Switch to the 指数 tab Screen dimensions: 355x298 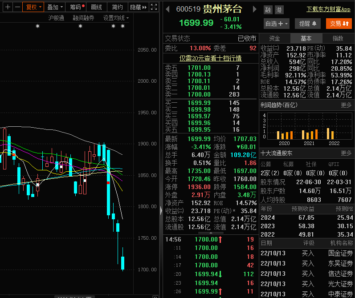coord(338,38)
